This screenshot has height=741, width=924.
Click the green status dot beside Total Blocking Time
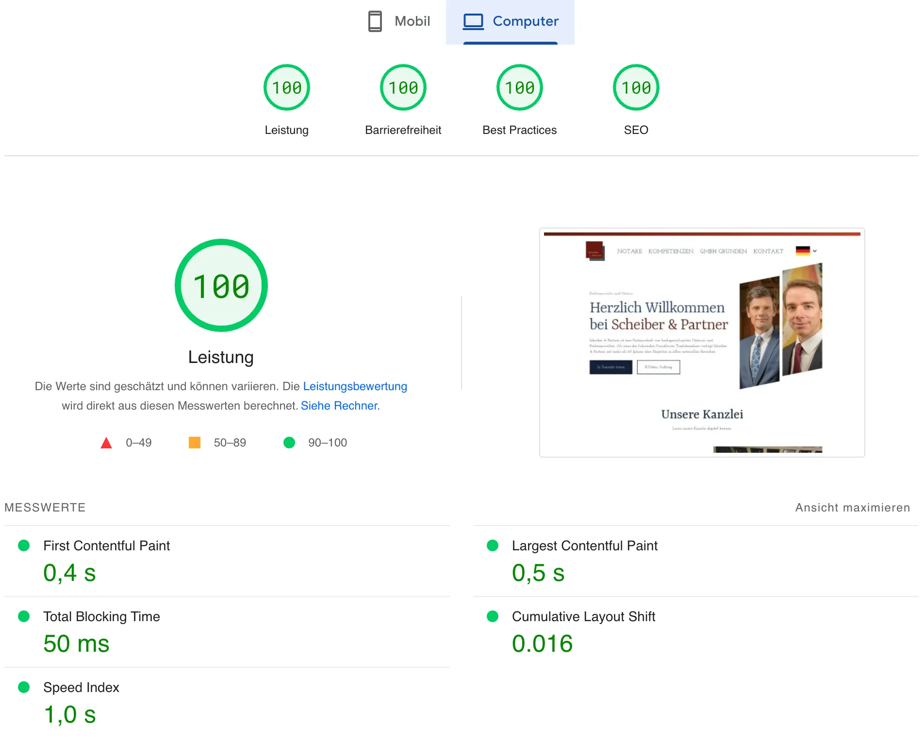click(x=24, y=617)
